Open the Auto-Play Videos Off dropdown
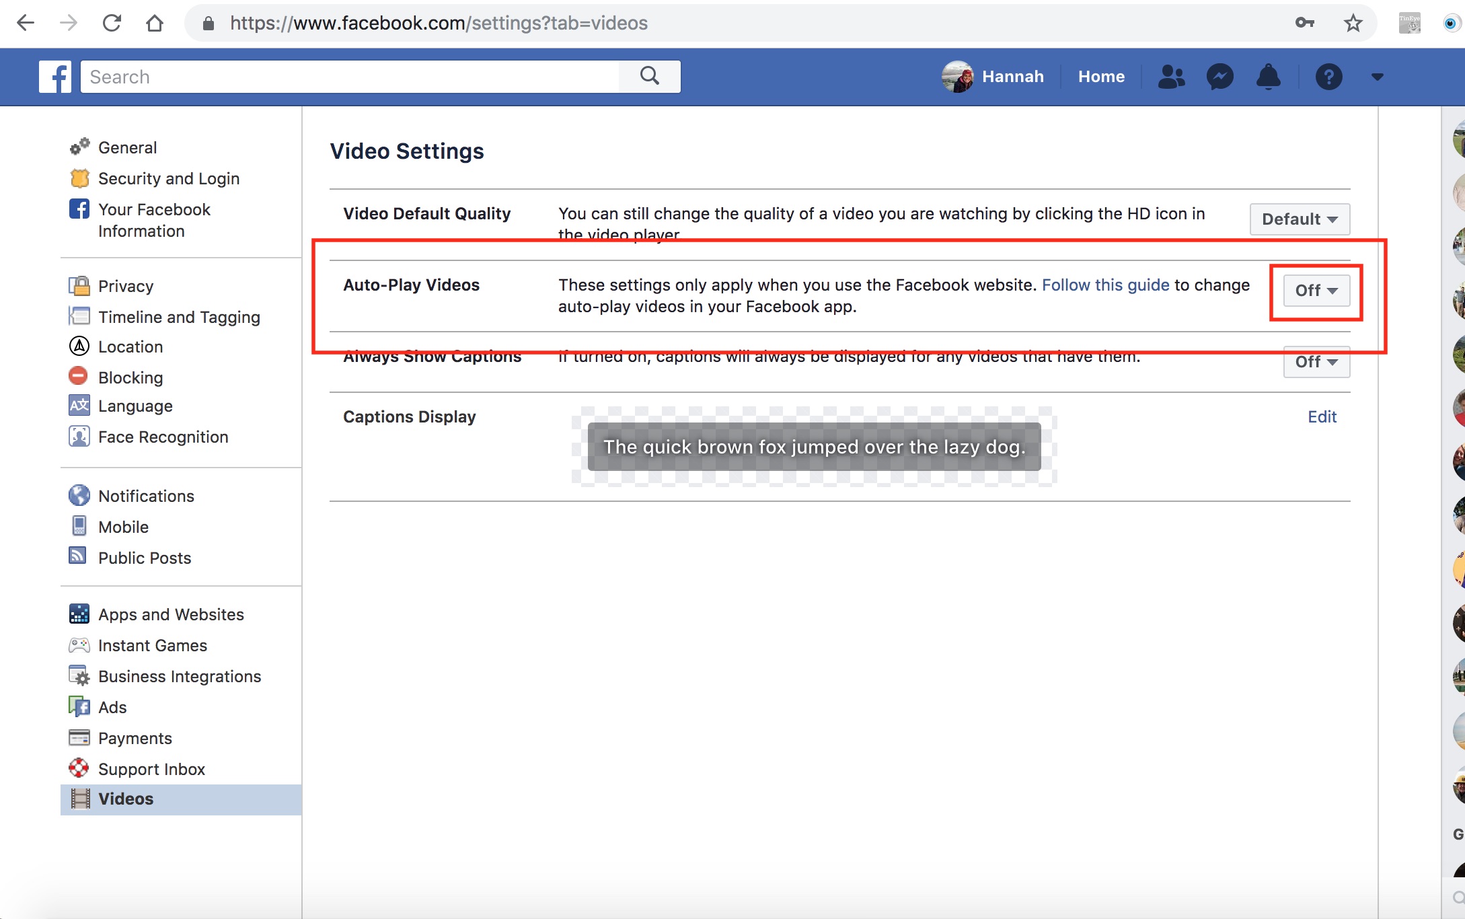Screen dimensions: 1465x919 1316,291
